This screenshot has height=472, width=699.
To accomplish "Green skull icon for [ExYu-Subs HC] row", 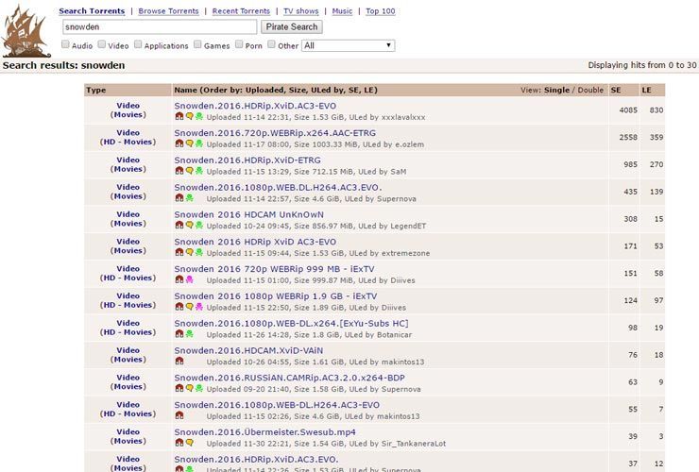I will click(190, 334).
